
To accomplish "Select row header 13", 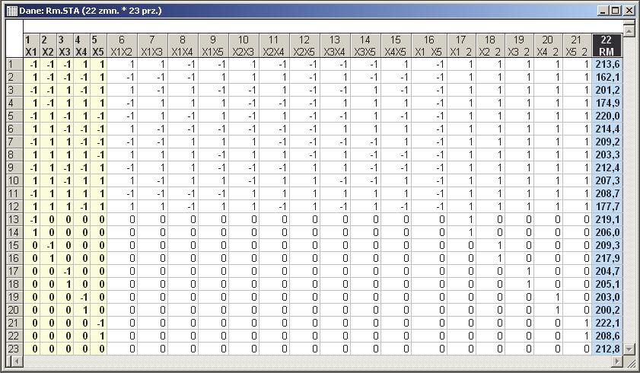I will [14, 219].
